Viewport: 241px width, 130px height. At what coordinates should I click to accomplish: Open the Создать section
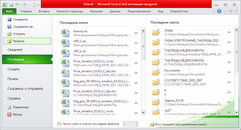click(14, 69)
